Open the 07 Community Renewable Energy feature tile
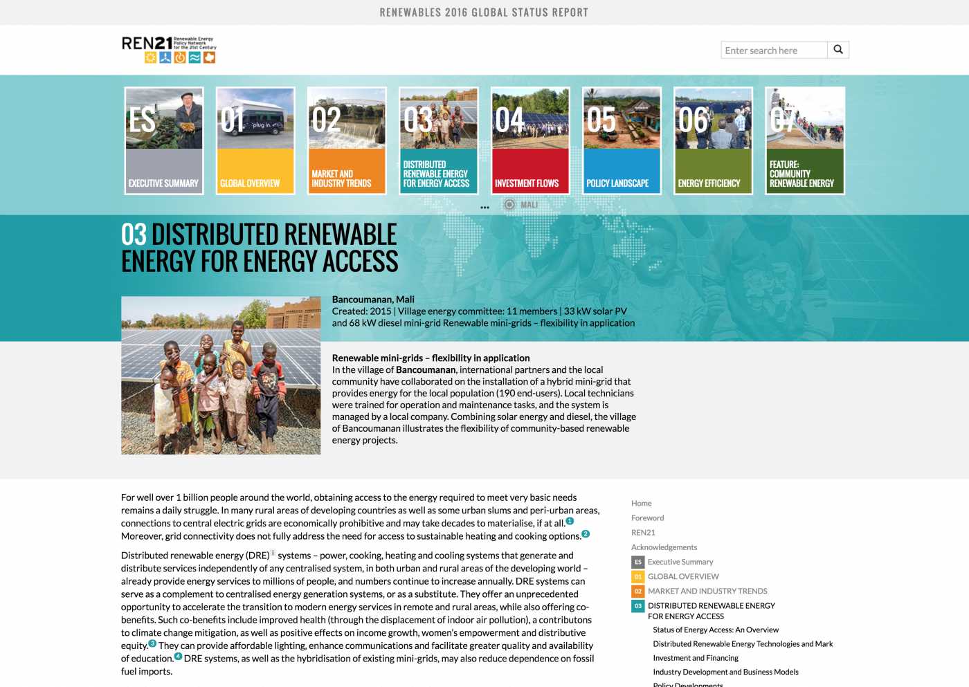 pyautogui.click(x=805, y=140)
